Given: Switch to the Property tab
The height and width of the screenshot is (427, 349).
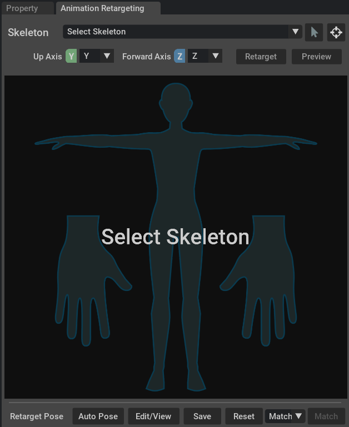Looking at the screenshot, I should (22, 8).
